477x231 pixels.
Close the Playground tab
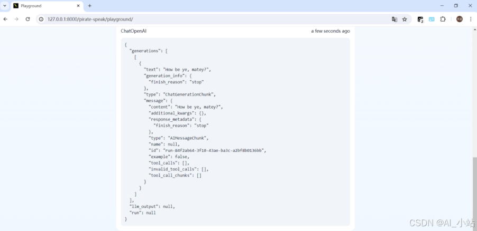pyautogui.click(x=78, y=6)
